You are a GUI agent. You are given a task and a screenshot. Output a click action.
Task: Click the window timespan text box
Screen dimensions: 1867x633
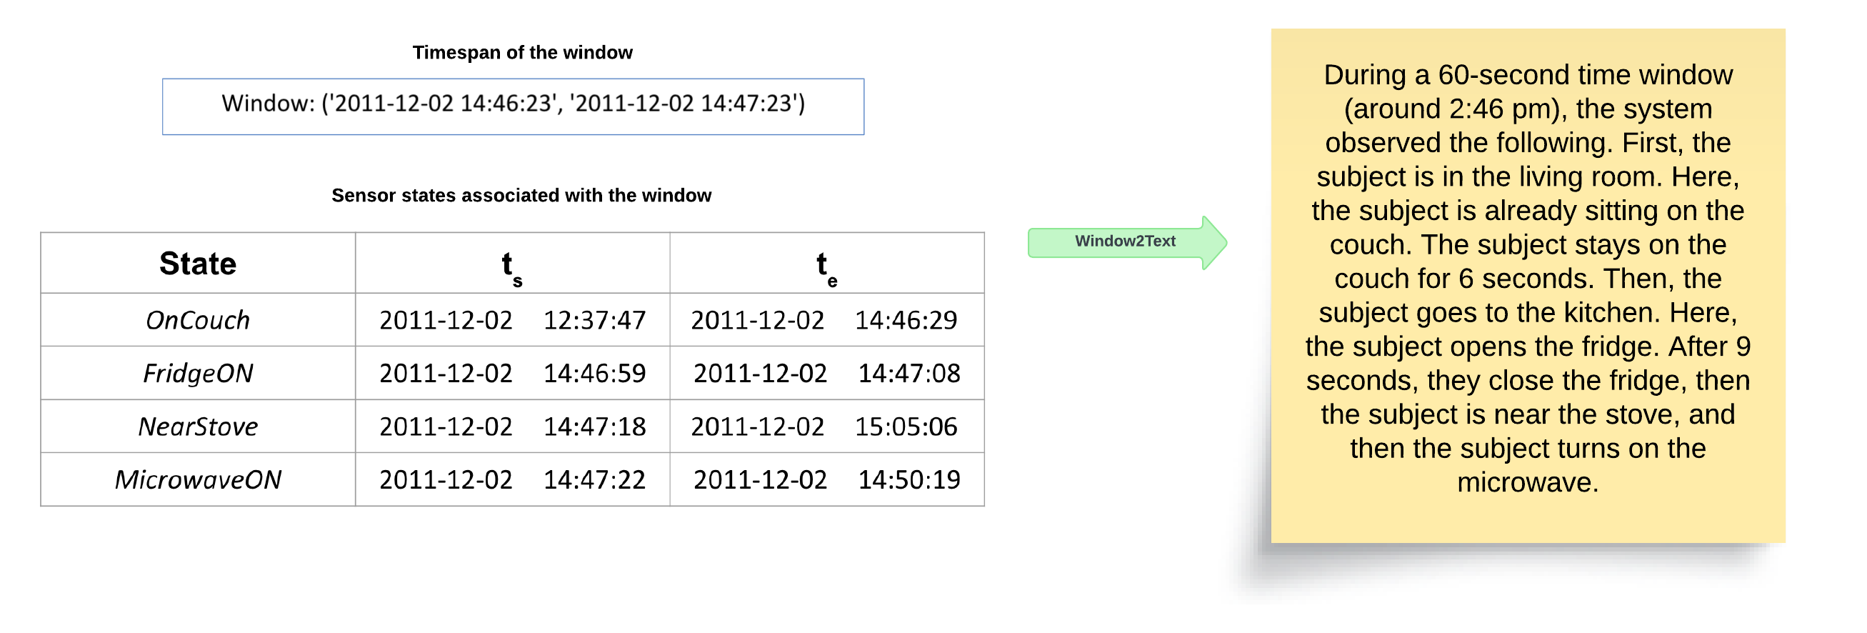(x=512, y=105)
